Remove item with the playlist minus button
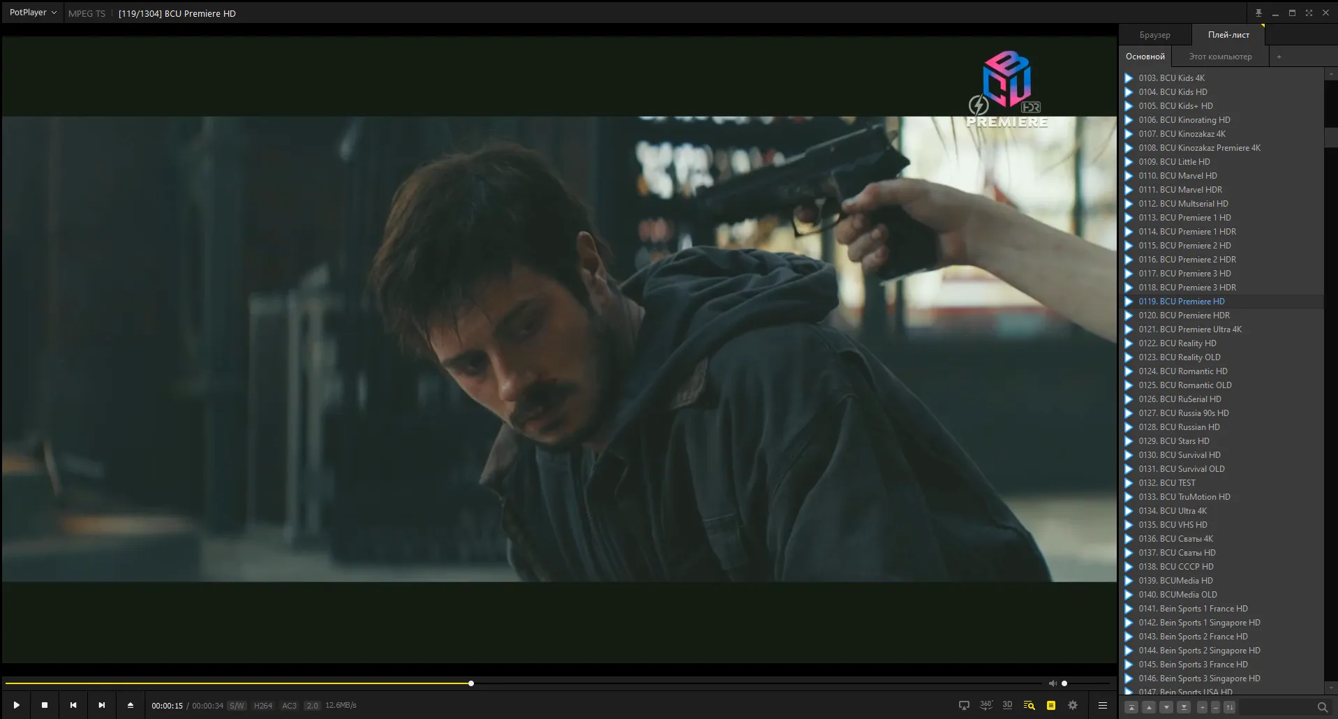1338x719 pixels. 1215,707
